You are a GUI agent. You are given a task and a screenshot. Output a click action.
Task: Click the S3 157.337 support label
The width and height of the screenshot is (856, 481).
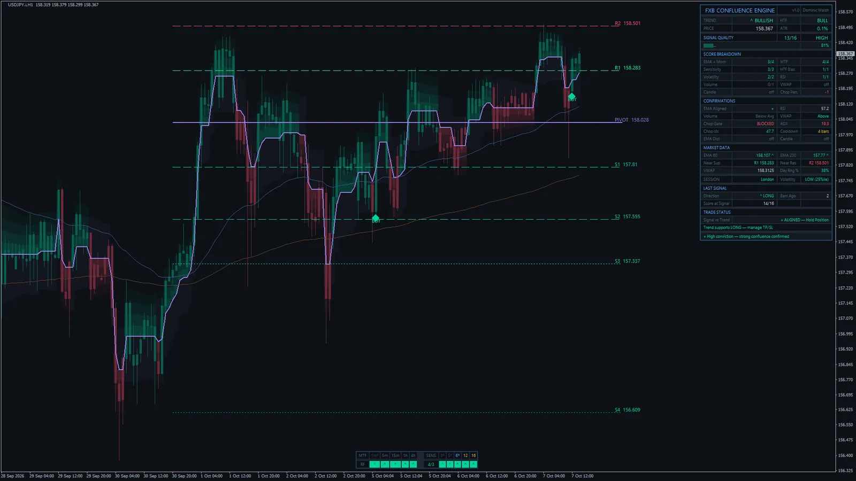click(x=627, y=261)
